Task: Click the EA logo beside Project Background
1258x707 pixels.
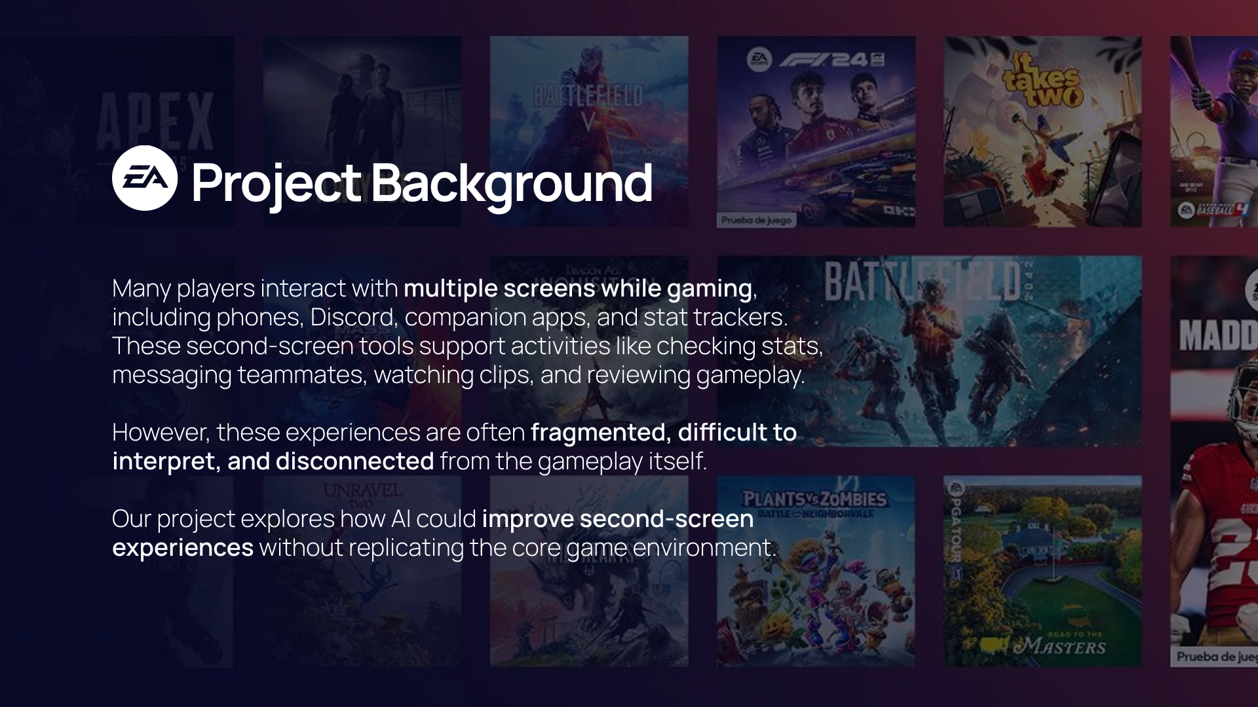Action: [145, 177]
